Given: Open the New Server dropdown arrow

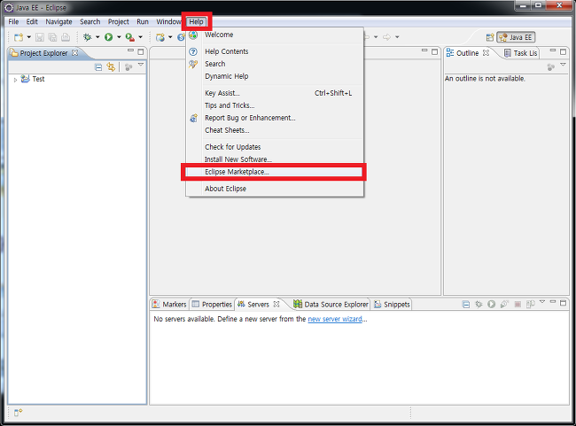Looking at the screenshot, I should pyautogui.click(x=170, y=37).
